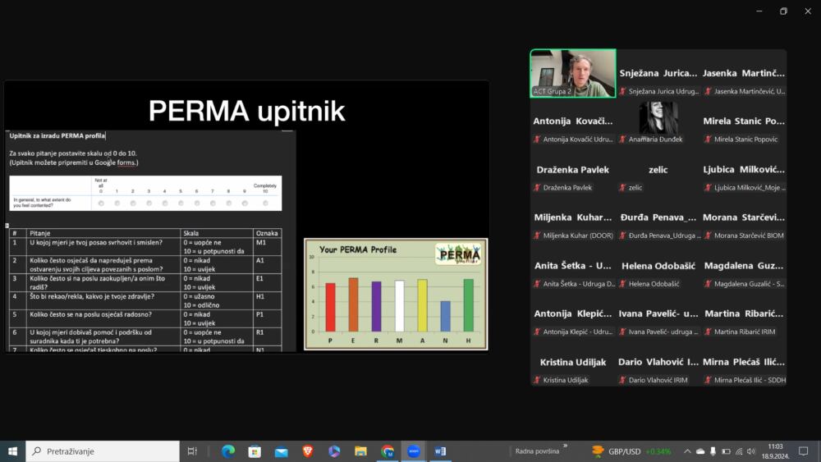The height and width of the screenshot is (462, 821).
Task: Expand the Radna površina toolbar chevron
Action: point(566,446)
